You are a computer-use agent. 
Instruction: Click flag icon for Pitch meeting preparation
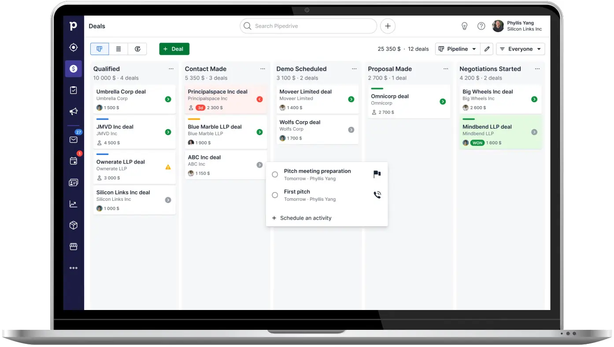[377, 174]
